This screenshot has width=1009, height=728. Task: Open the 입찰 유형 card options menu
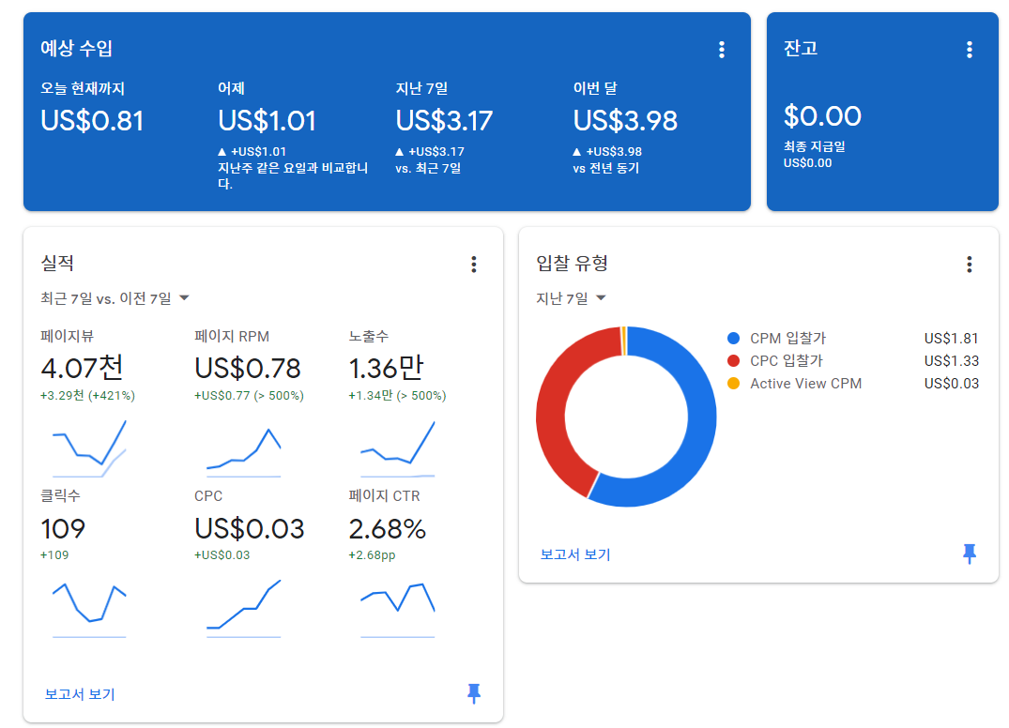coord(969,265)
